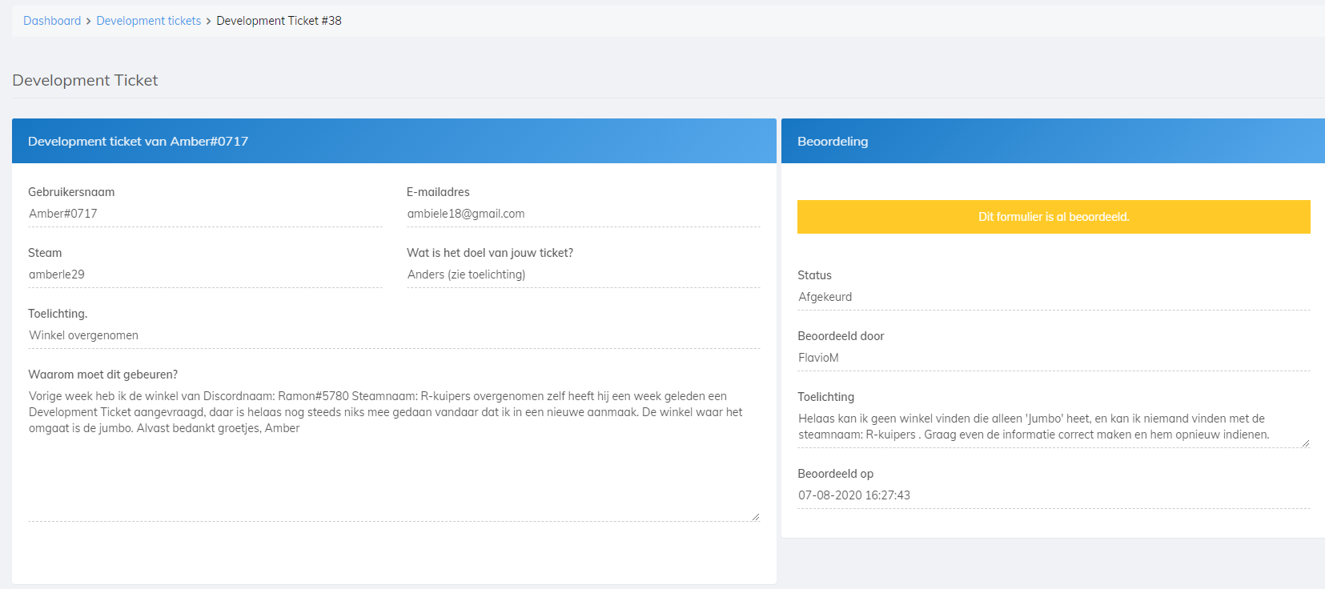Click into the Steam field showing amberle29
The image size is (1325, 589).
205,274
